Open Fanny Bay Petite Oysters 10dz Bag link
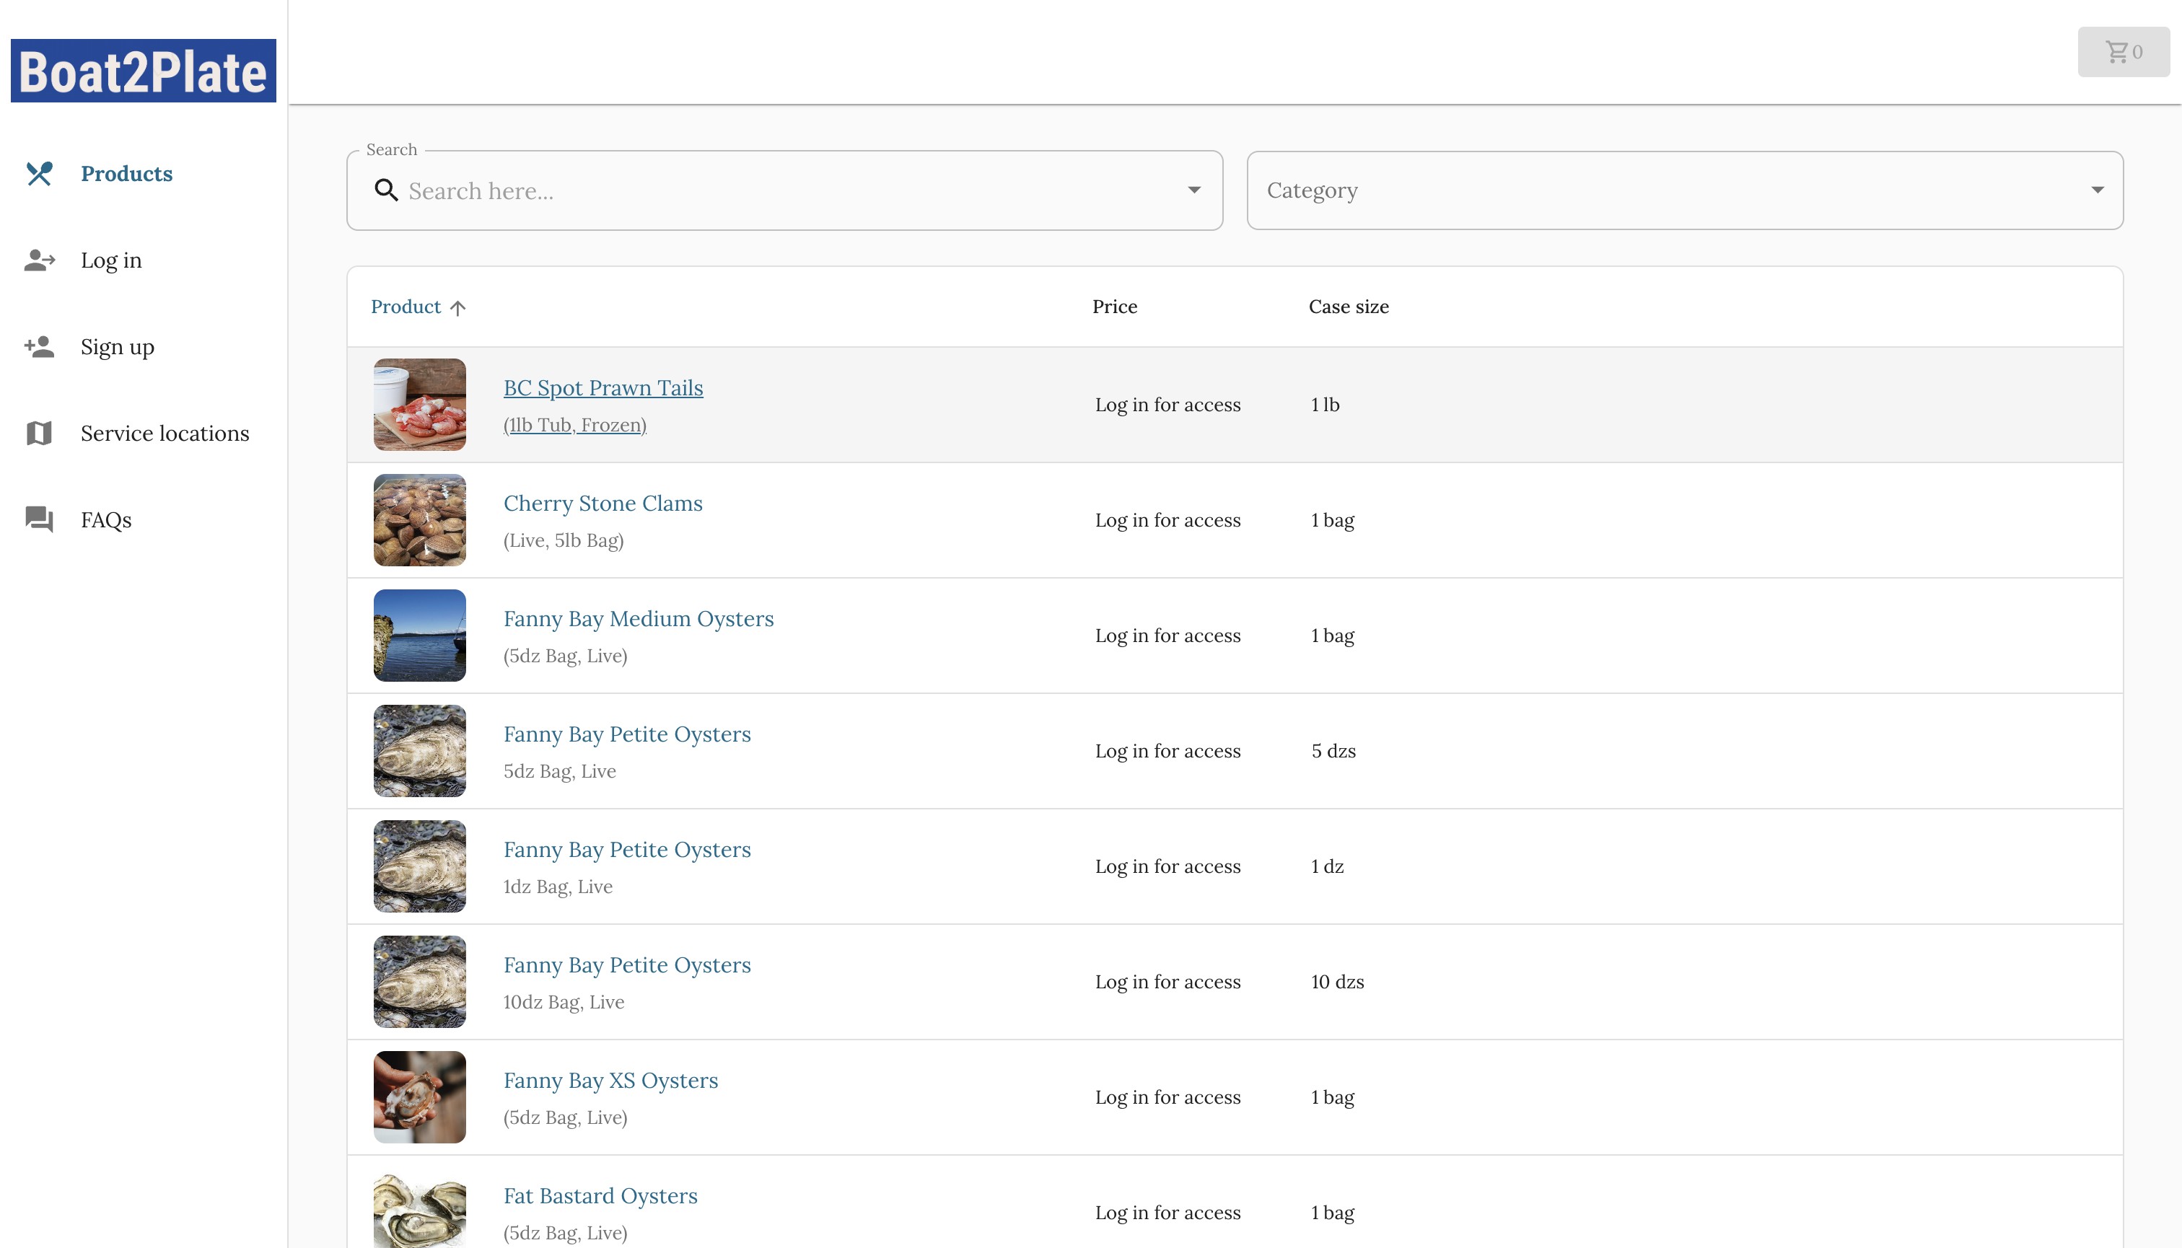 tap(627, 965)
